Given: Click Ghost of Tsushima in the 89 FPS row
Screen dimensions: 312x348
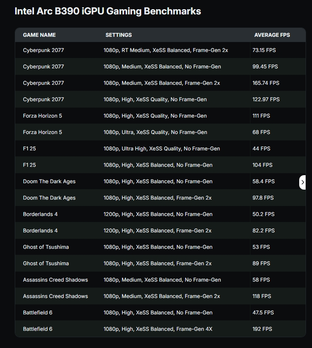Looking at the screenshot, I should point(46,264).
